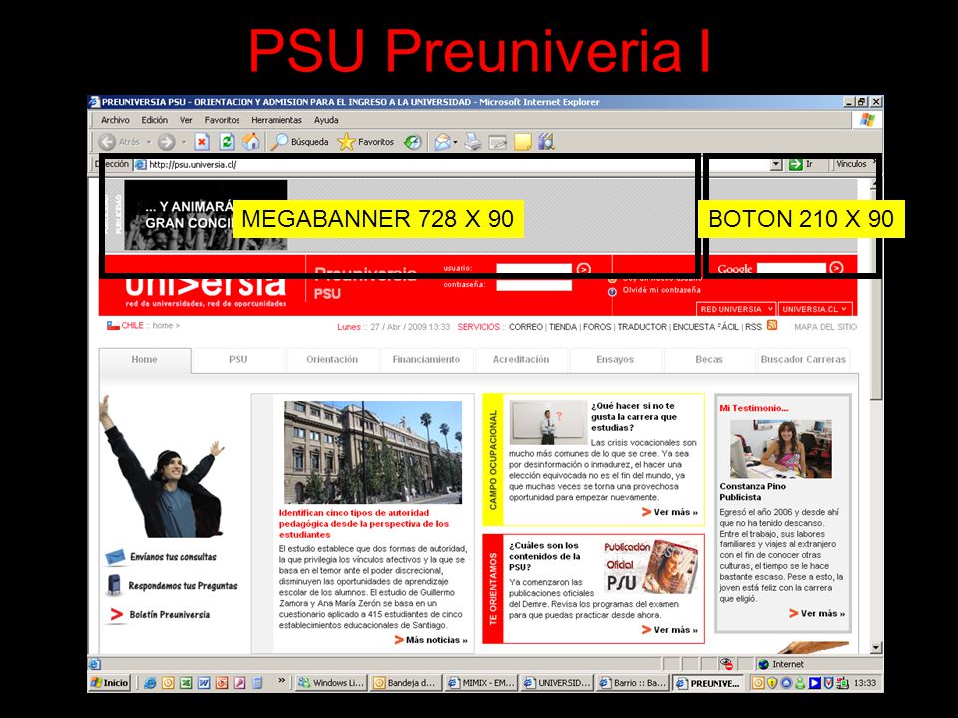Click the yellow note Discuss icon
The image size is (958, 718).
(x=522, y=142)
